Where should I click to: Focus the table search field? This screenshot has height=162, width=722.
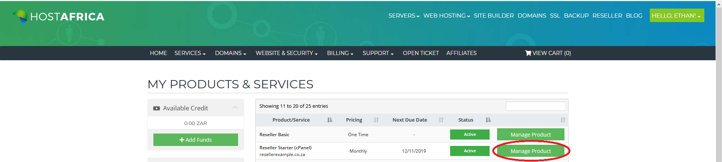tap(535, 106)
